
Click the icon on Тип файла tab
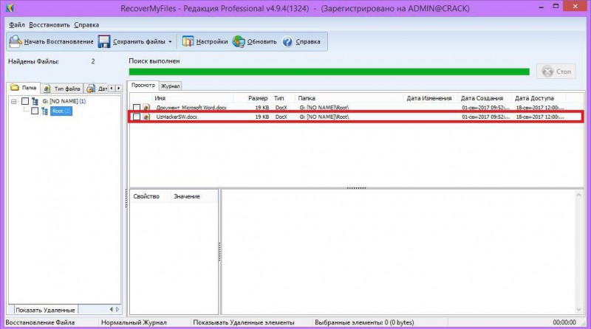pos(47,89)
